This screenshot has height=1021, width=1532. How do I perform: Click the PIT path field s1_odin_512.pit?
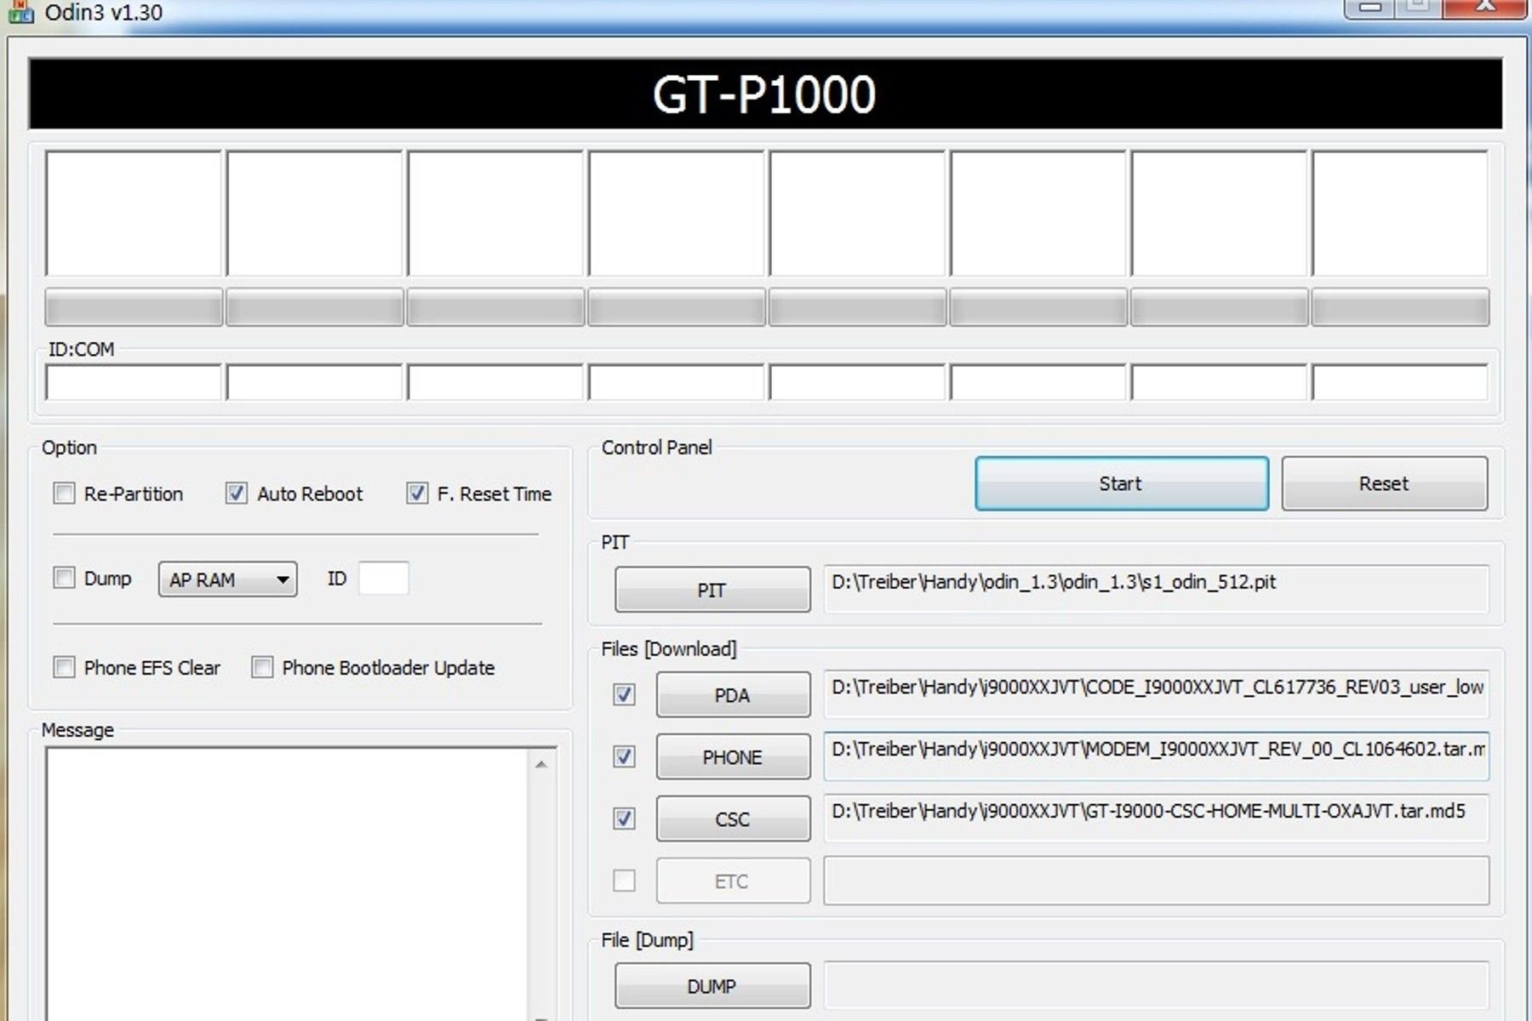1157,589
